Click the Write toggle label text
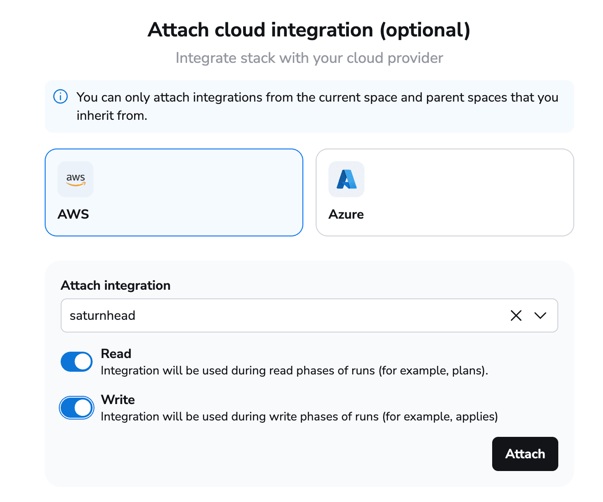The image size is (603, 502). (x=118, y=400)
